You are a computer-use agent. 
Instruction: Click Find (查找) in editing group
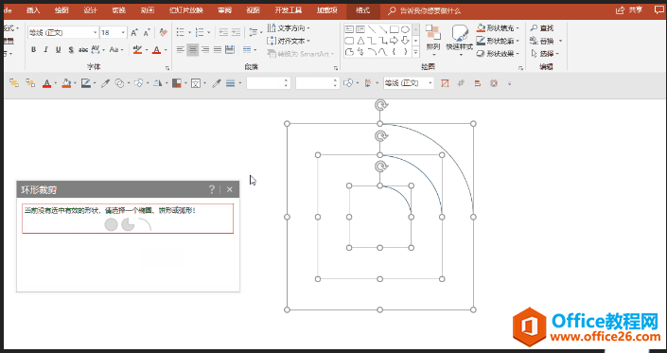pyautogui.click(x=542, y=28)
